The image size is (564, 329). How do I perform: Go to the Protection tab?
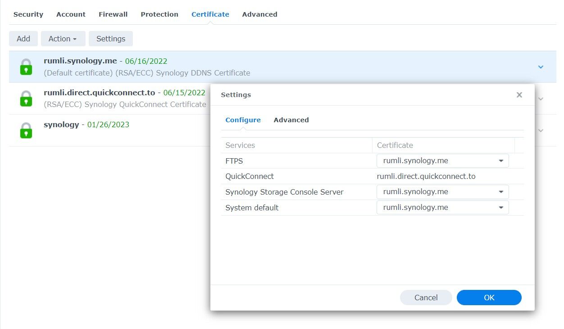pos(159,14)
